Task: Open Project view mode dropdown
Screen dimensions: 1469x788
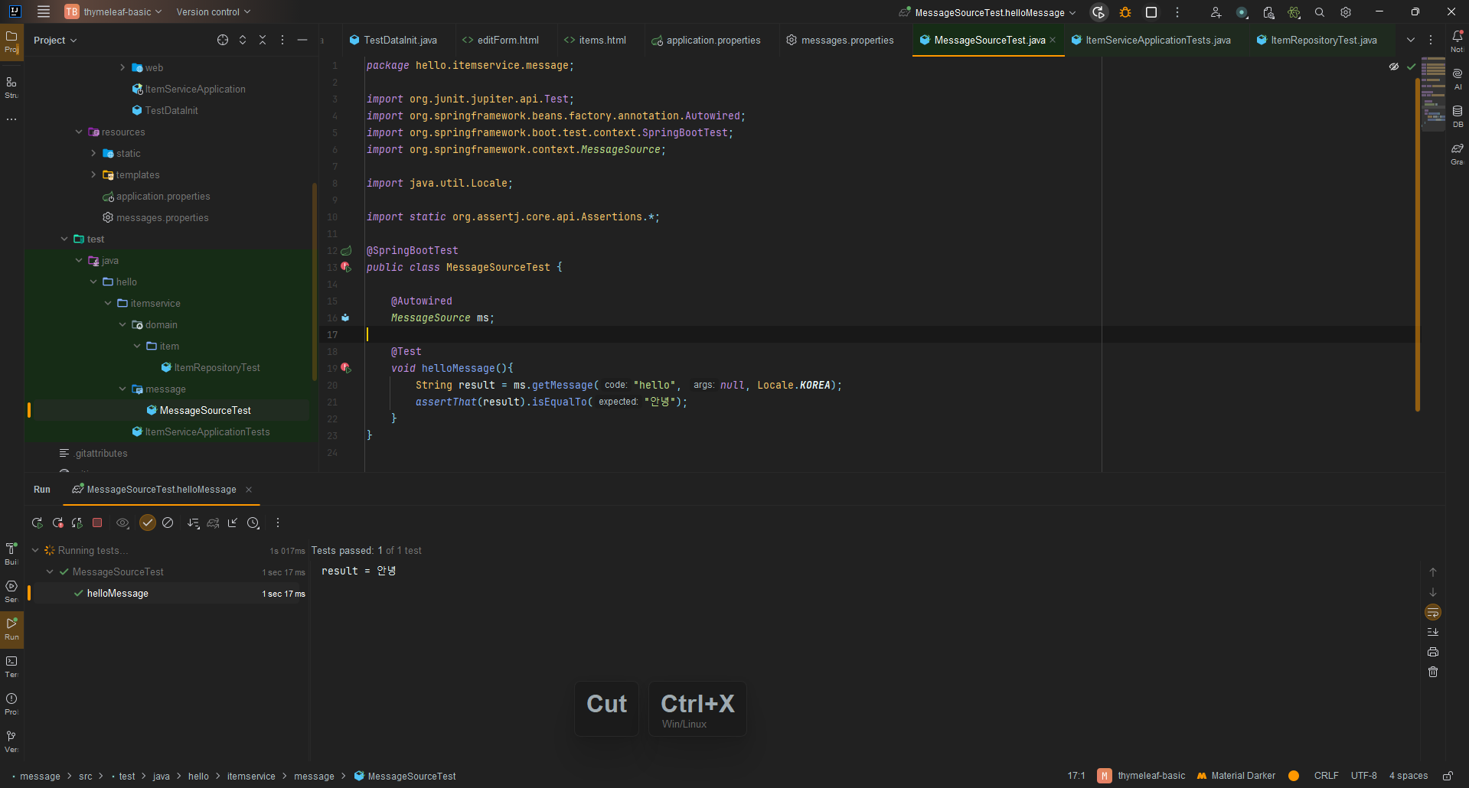Action: (x=55, y=40)
